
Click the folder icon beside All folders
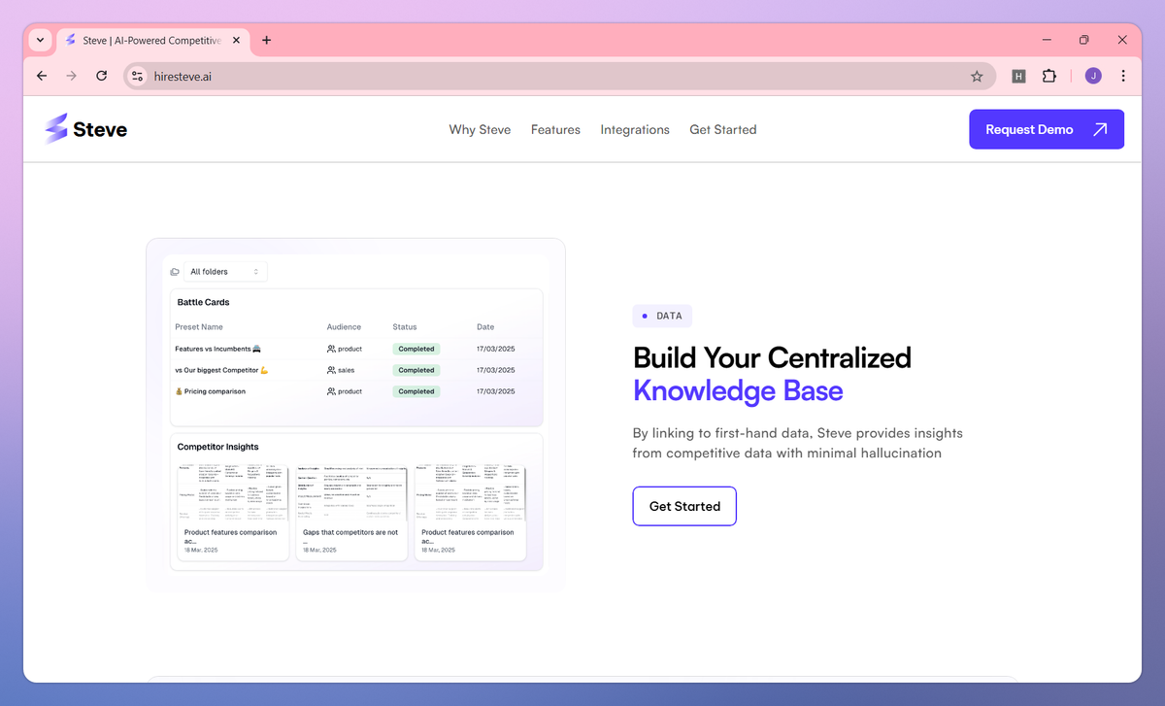175,272
